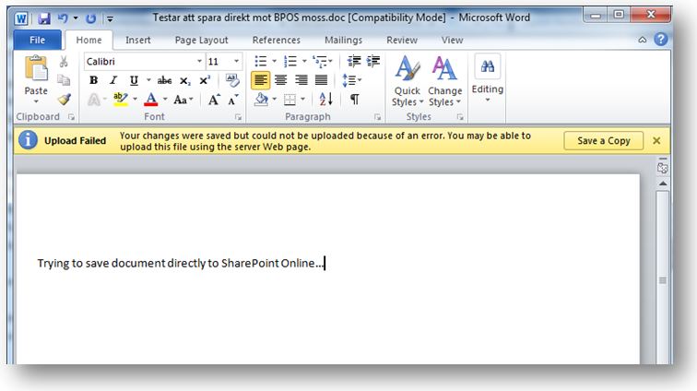Image resolution: width=697 pixels, height=391 pixels.
Task: Switch to the Insert tab
Action: pyautogui.click(x=137, y=40)
